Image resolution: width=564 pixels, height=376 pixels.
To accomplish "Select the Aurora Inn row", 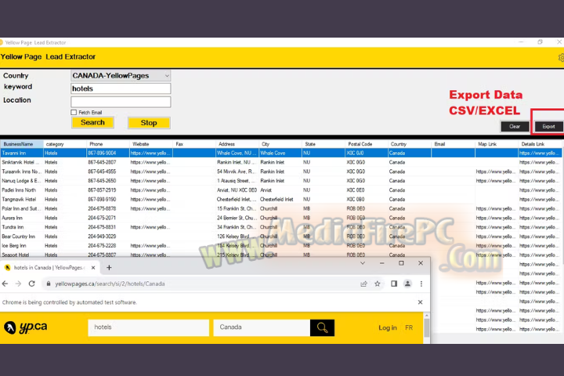I will coord(280,218).
